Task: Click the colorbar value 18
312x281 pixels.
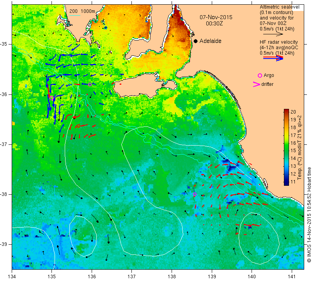Action: [x=293, y=128]
